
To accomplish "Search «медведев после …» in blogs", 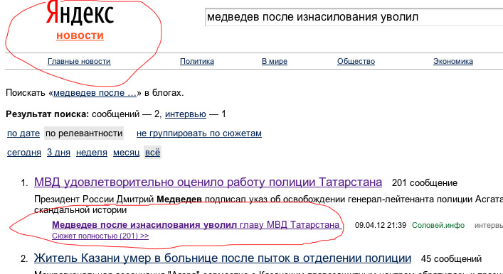I will click(x=95, y=93).
